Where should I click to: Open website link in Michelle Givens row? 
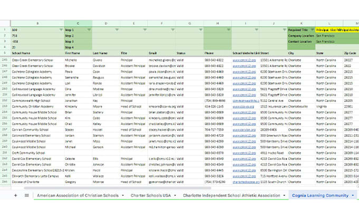244,60
